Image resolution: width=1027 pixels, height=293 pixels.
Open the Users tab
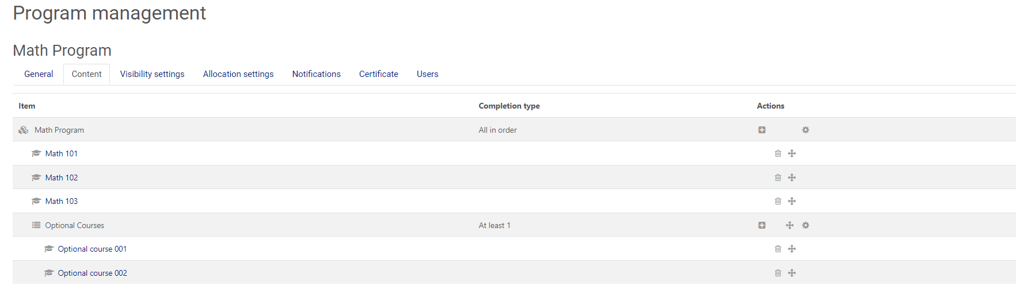click(428, 74)
